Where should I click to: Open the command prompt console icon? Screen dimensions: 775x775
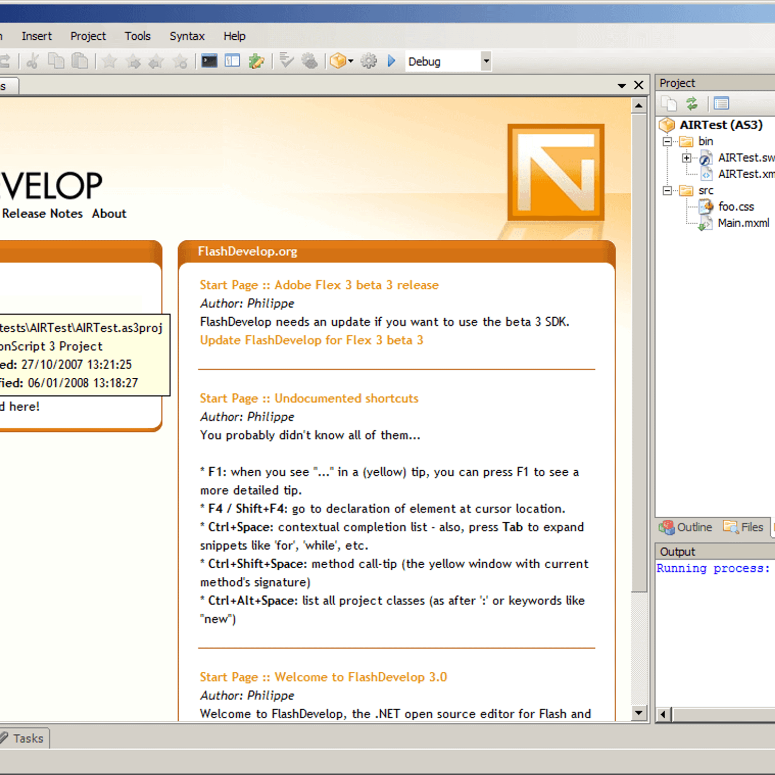(209, 61)
